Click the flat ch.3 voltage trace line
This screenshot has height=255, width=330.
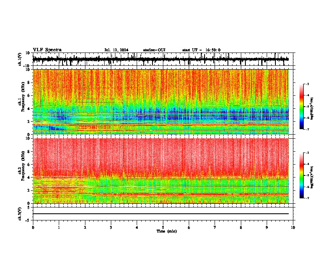point(161,214)
